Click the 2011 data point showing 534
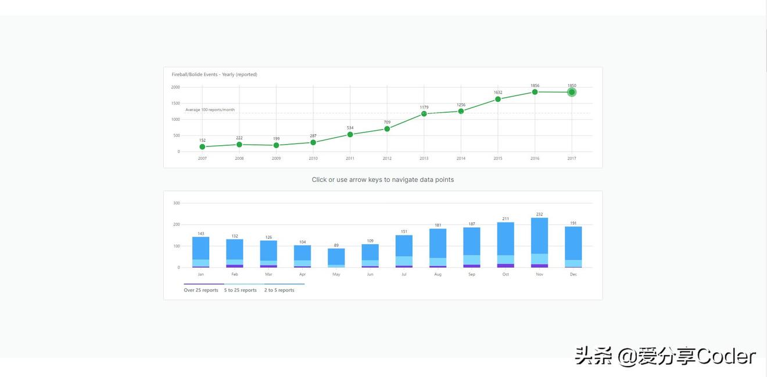The width and height of the screenshot is (767, 377). (x=349, y=134)
